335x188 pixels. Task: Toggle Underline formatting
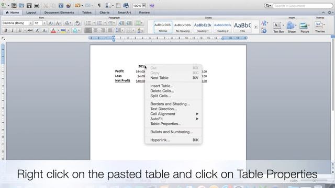pyautogui.click(x=20, y=30)
